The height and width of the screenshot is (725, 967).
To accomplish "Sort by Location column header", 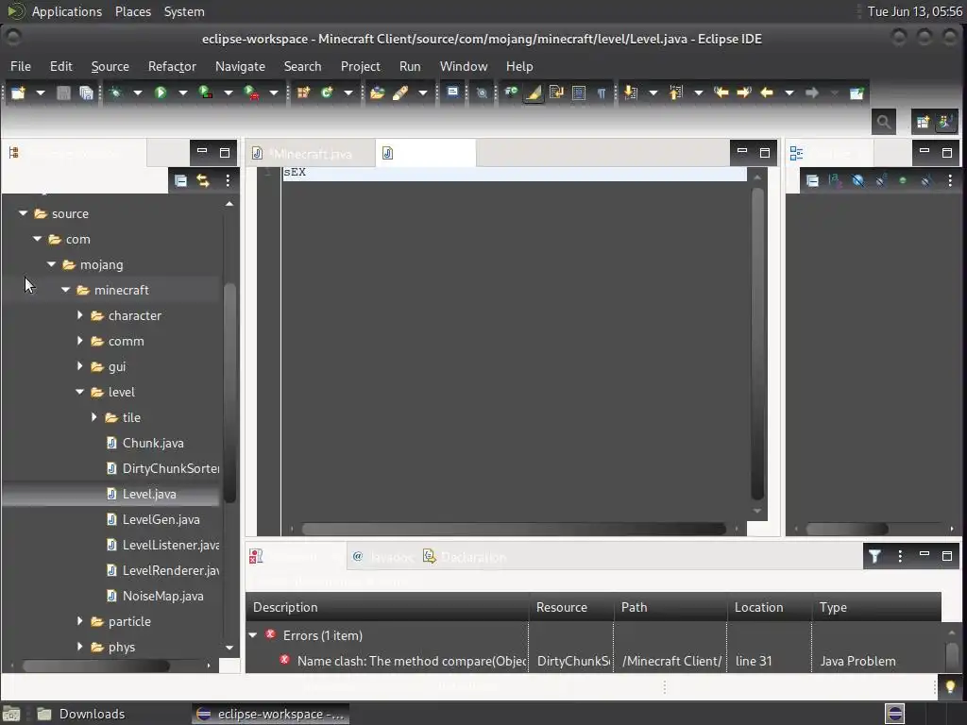I will 769,607.
